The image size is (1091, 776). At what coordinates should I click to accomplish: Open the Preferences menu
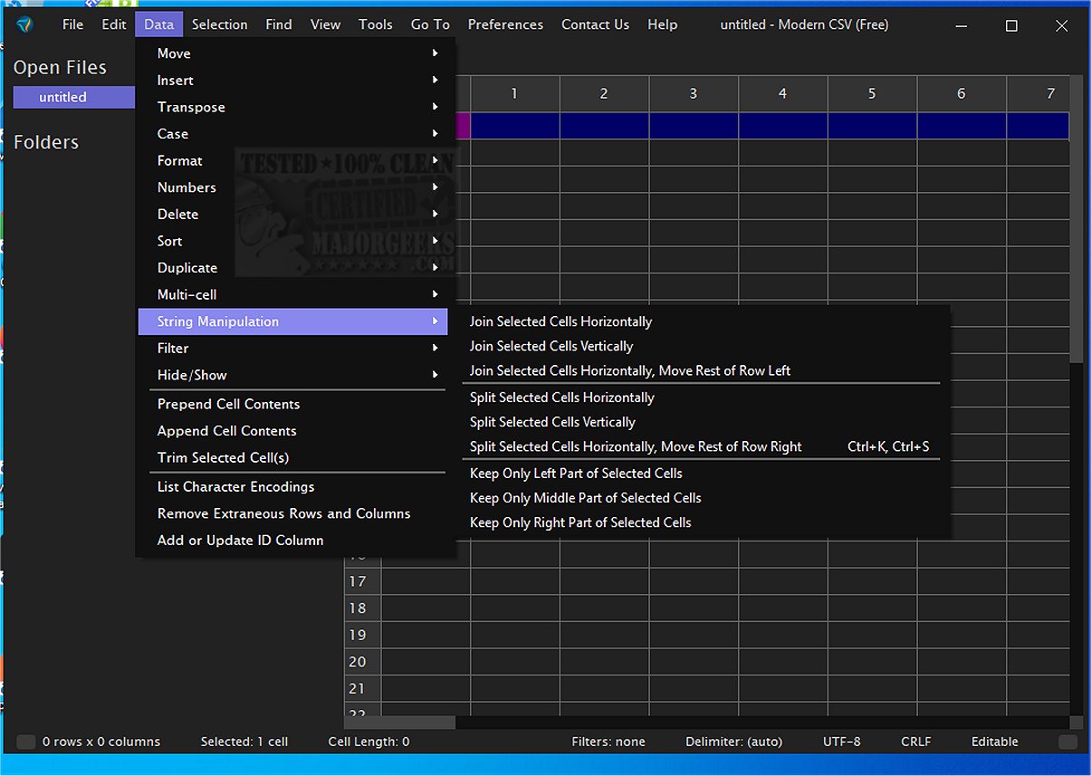[x=505, y=24]
